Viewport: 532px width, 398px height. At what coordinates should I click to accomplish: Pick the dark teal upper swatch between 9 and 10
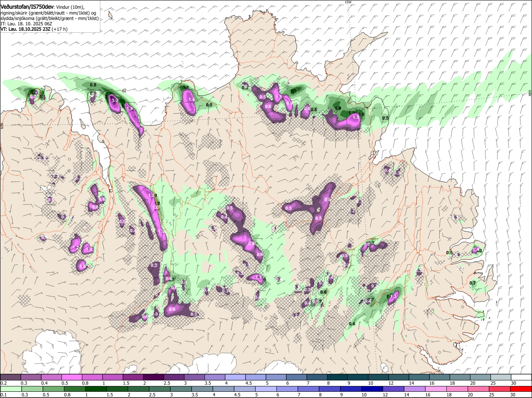coord(357,377)
